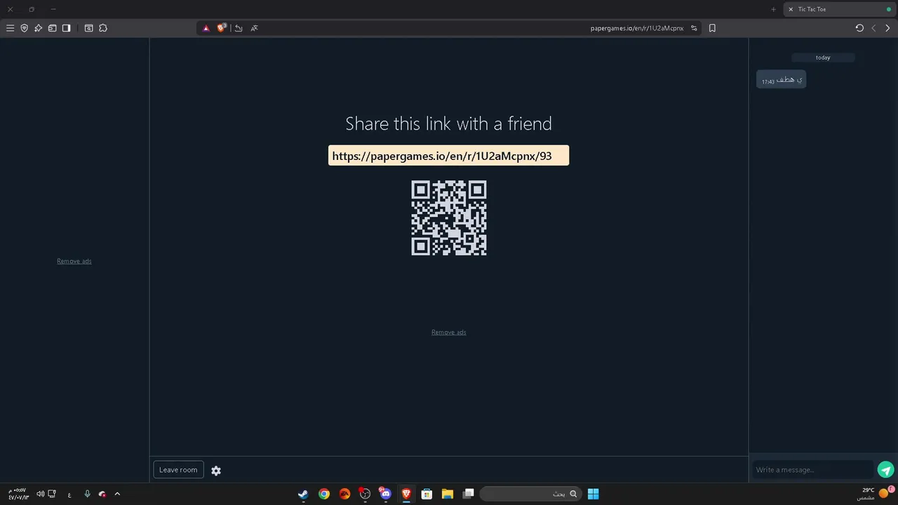Open Steam from the taskbar
Viewport: 898px width, 505px height.
[303, 494]
